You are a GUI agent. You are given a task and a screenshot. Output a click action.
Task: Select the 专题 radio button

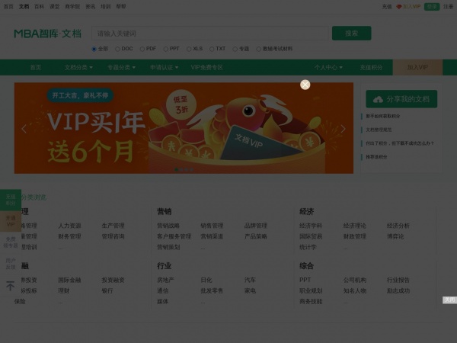tap(235, 49)
